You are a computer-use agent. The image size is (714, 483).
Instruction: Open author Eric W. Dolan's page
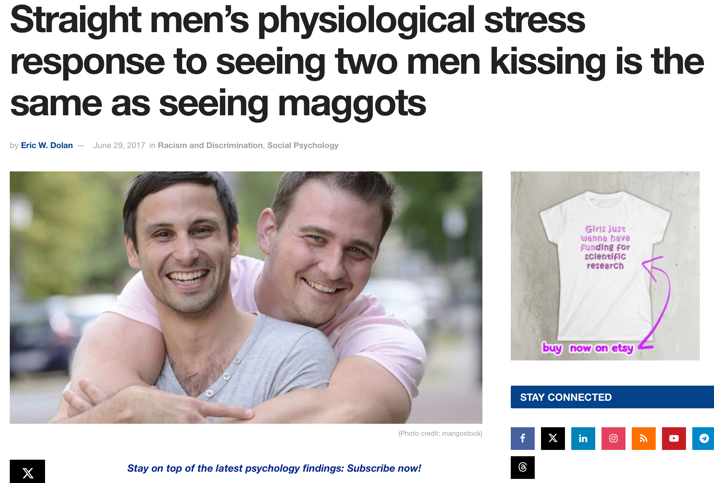pyautogui.click(x=47, y=145)
